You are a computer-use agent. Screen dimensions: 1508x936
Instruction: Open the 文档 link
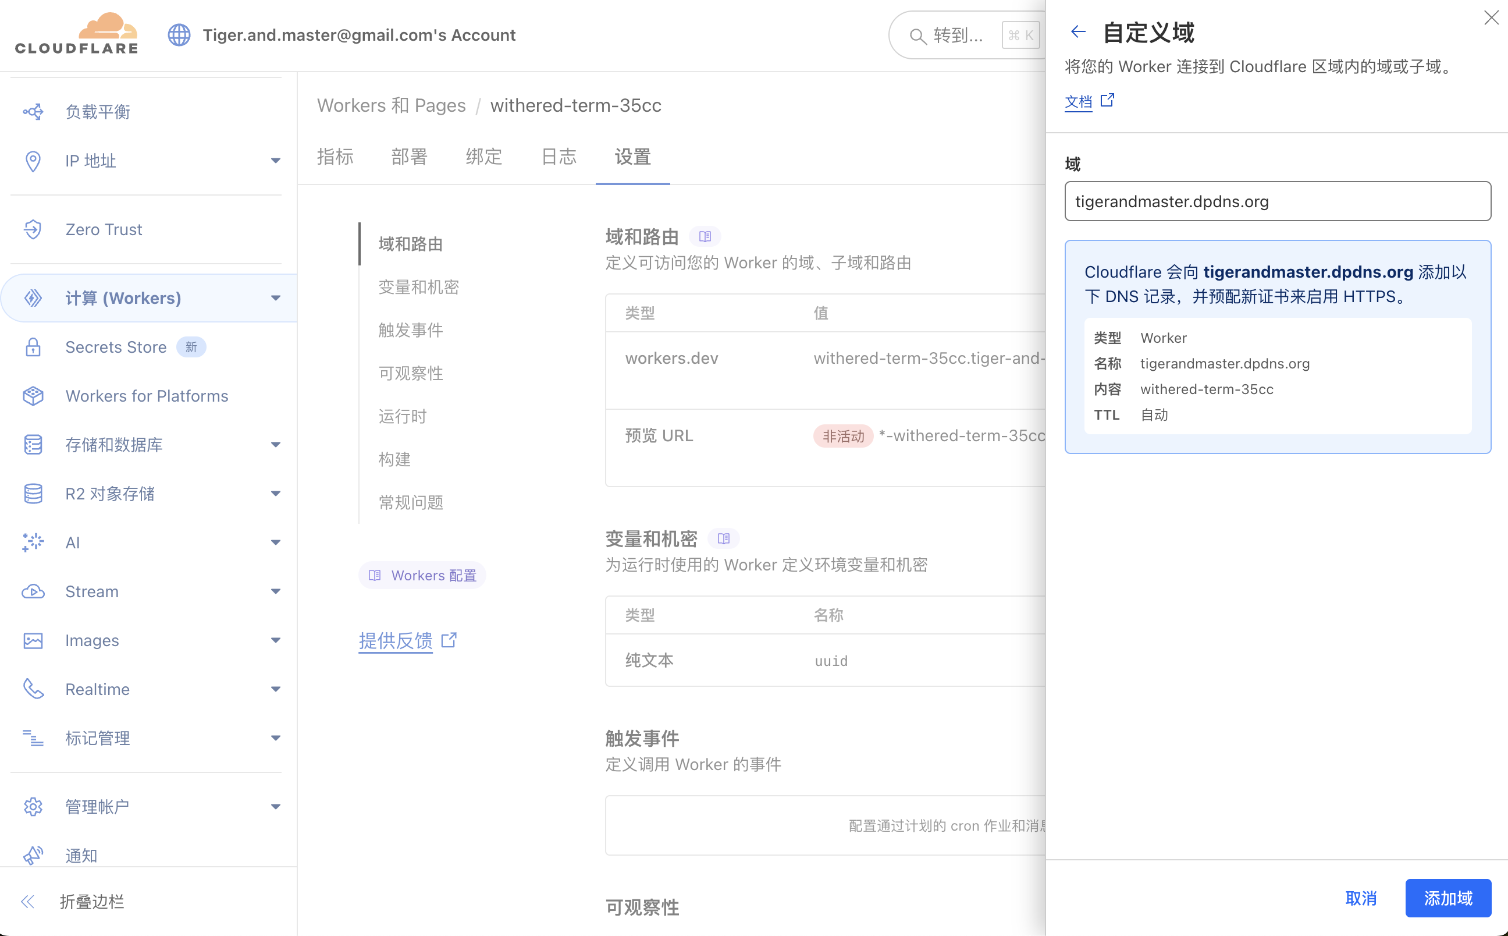point(1078,101)
